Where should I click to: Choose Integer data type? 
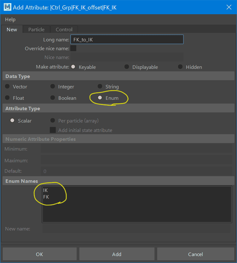53,87
